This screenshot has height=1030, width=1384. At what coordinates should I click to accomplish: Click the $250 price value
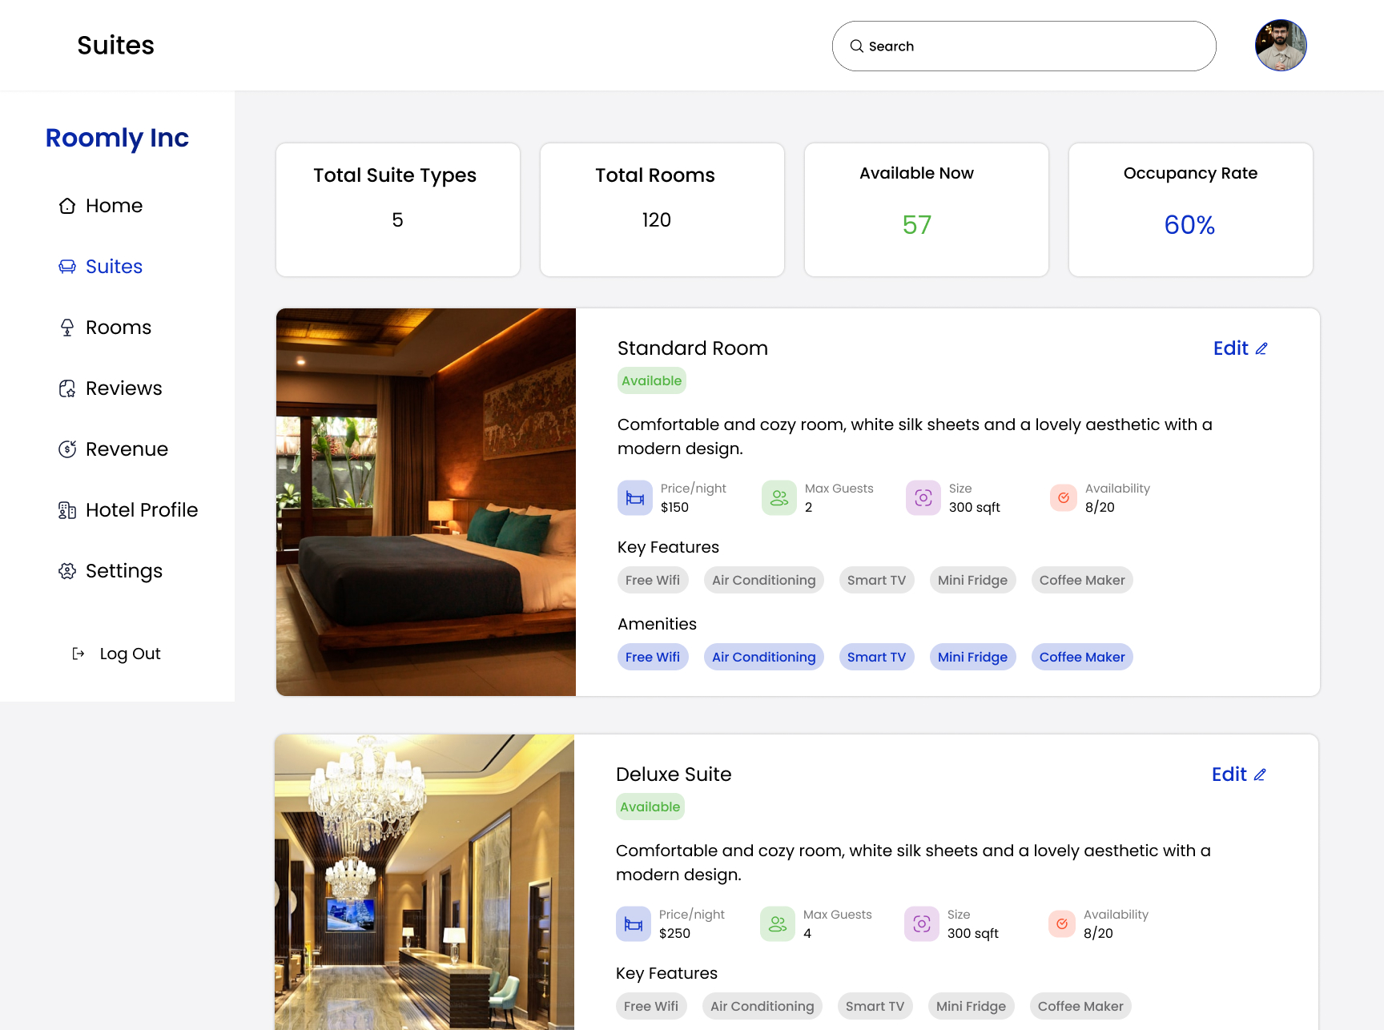click(x=674, y=934)
